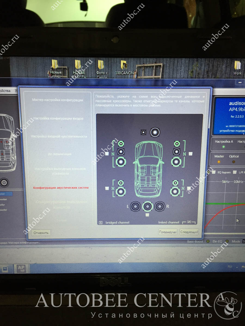This screenshot has width=245, height=326.
Task: Select the highlighted center subwoofer
Action: (148, 207)
